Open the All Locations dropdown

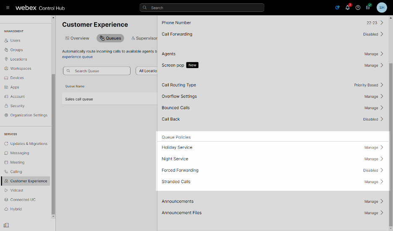147,71
